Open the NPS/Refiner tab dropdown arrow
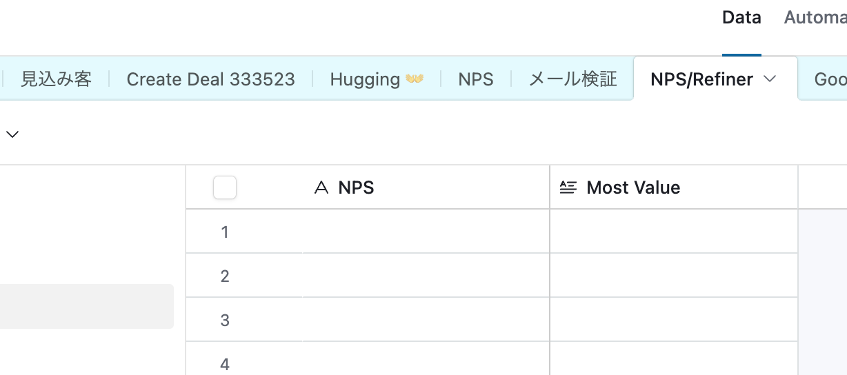847x375 pixels. (x=770, y=79)
